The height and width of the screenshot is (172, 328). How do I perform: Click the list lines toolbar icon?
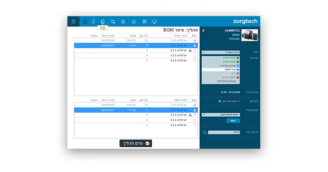click(x=134, y=21)
